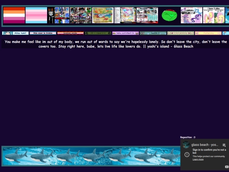Click the teal 'Autistic' badge
Viewport: 229px width, 172px height.
153,33
